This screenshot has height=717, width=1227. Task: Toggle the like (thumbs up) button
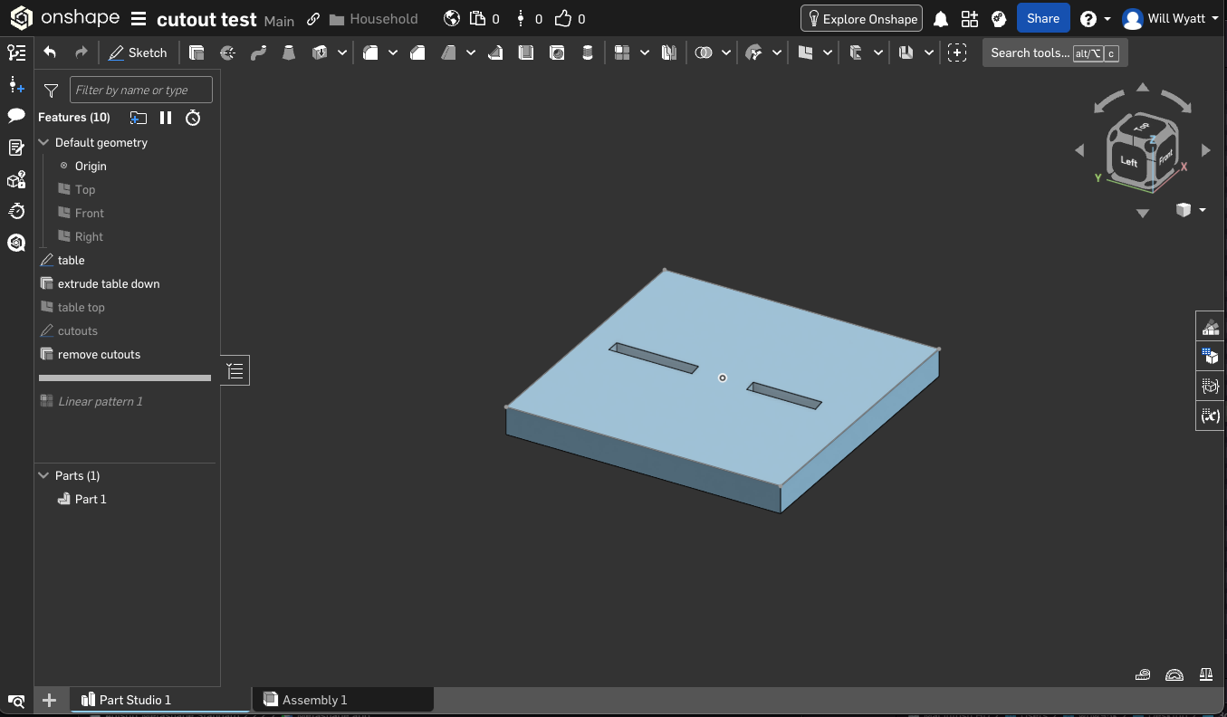click(563, 19)
